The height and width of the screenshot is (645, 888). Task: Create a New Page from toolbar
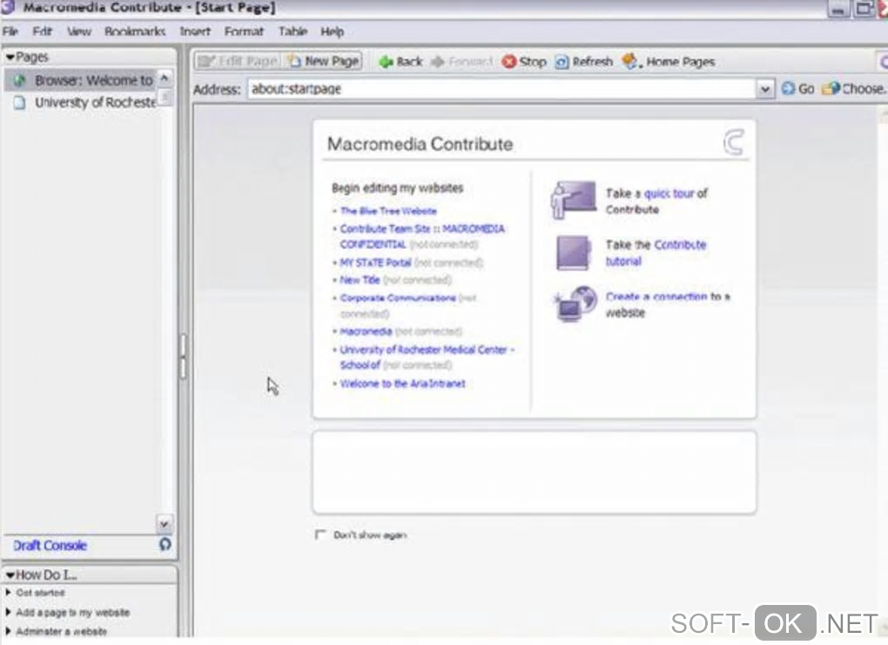[x=323, y=61]
